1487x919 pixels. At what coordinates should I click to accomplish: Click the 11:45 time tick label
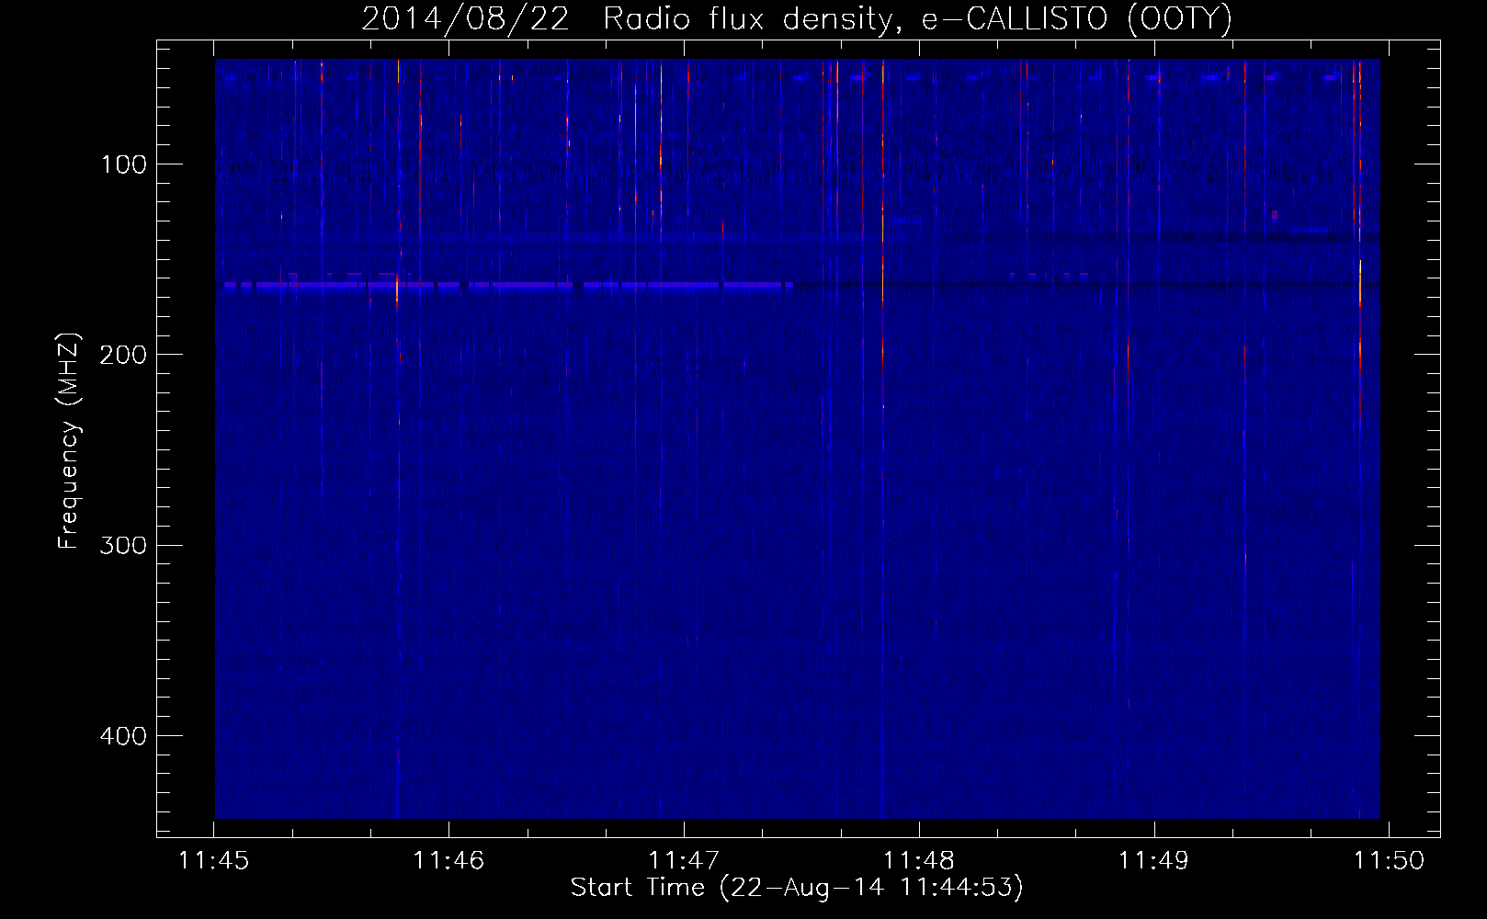(x=213, y=861)
